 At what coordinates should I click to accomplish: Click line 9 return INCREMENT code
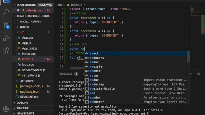click(x=98, y=22)
